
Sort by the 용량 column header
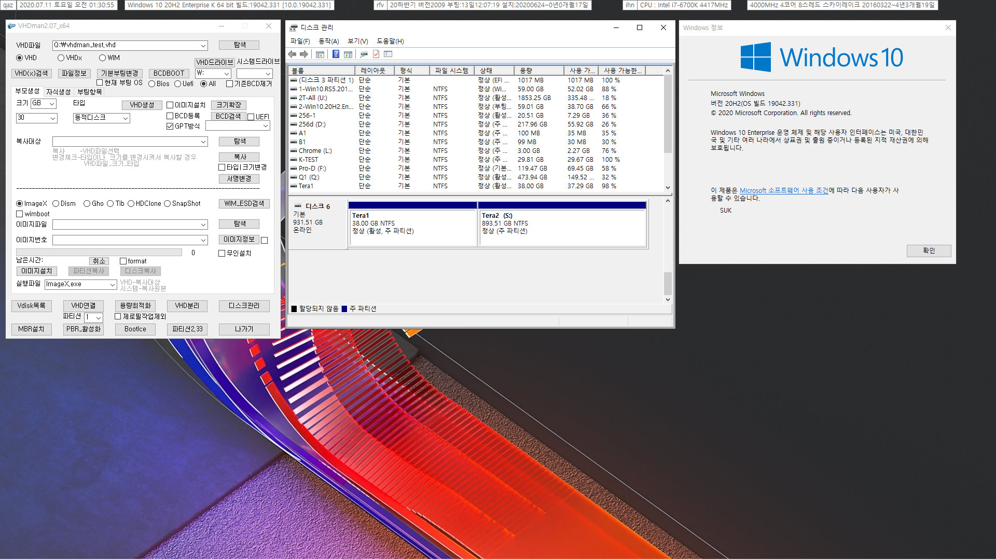(538, 71)
